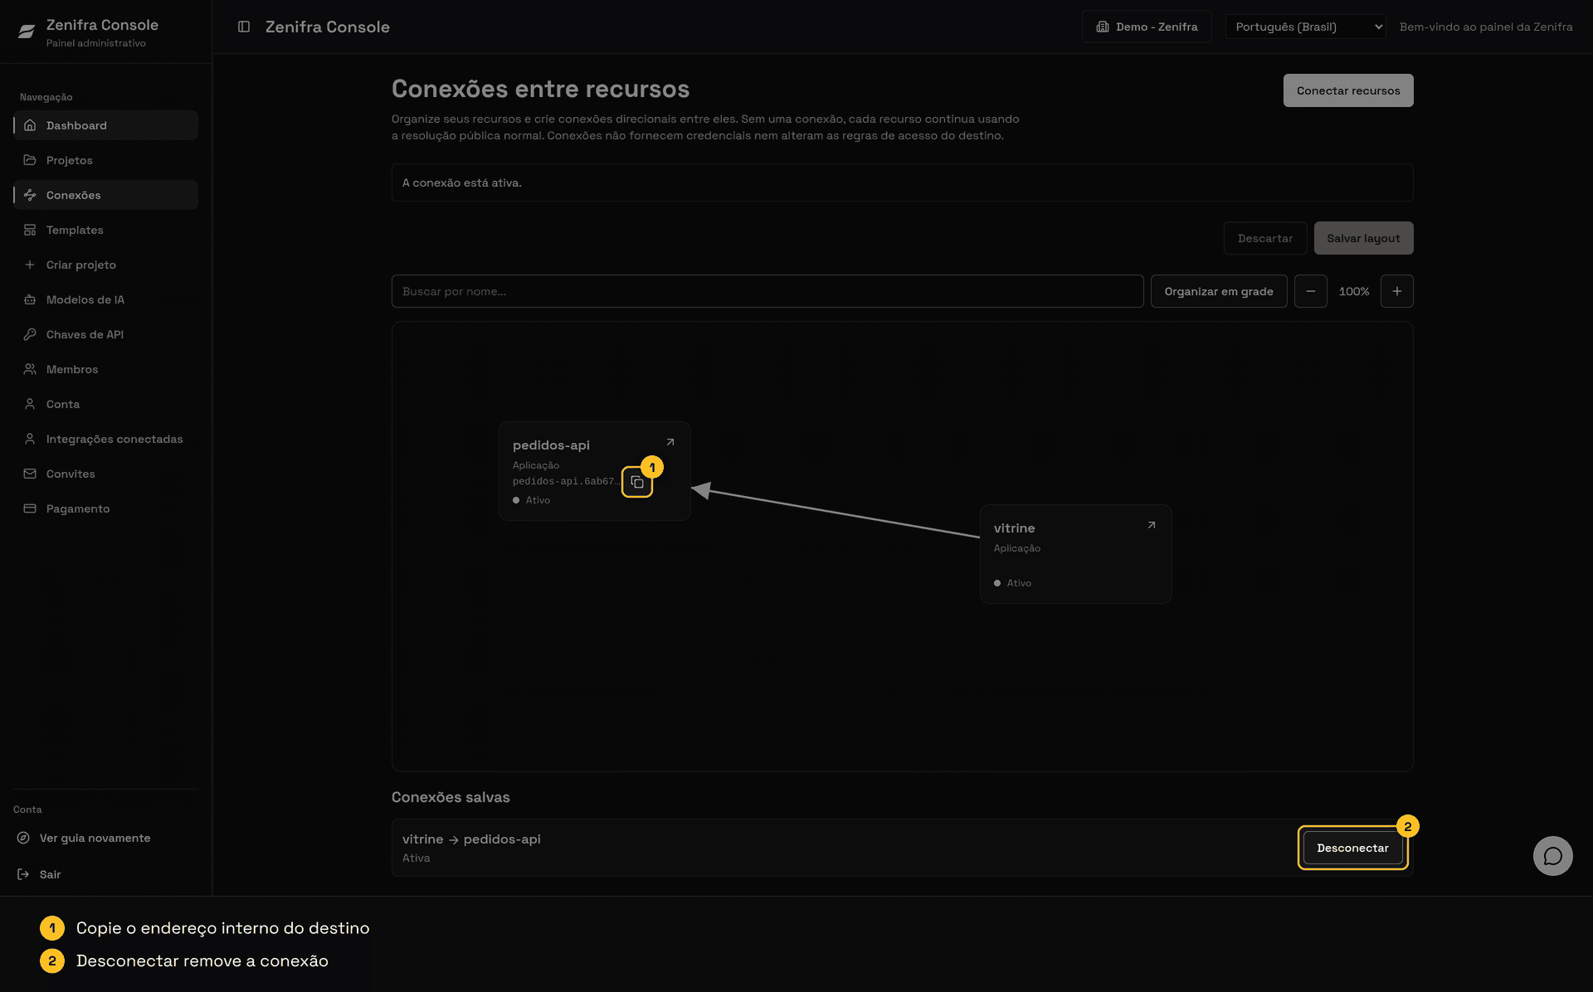Open vitrine via its arrow icon
Screen dimensions: 1593x992
coord(1152,525)
